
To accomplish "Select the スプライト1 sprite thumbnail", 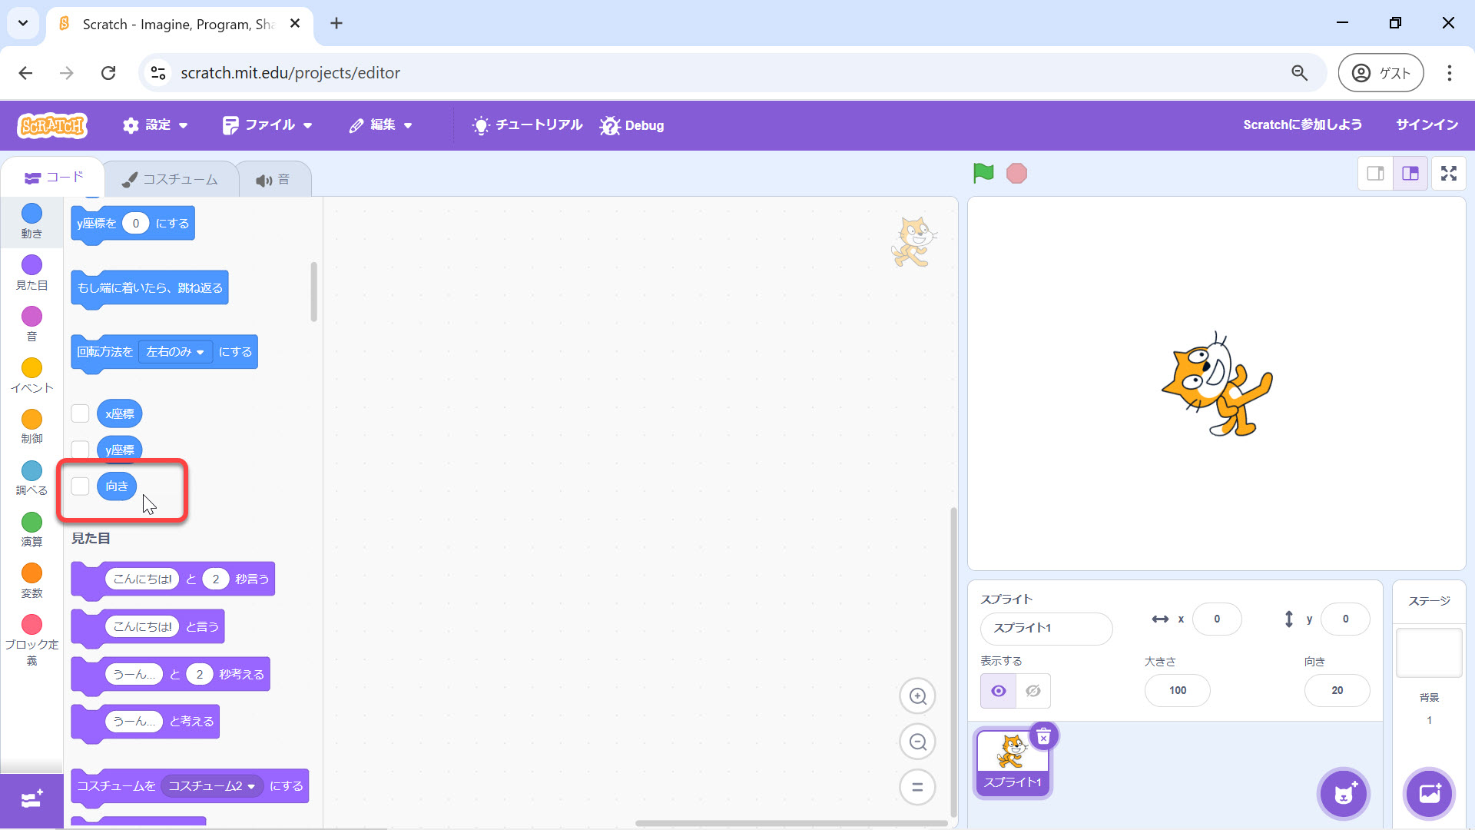I will [1013, 762].
